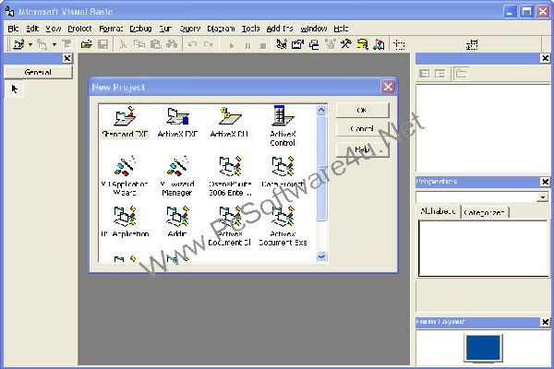Click View Object icon in Project panel
The height and width of the screenshot is (369, 554).
coord(440,74)
